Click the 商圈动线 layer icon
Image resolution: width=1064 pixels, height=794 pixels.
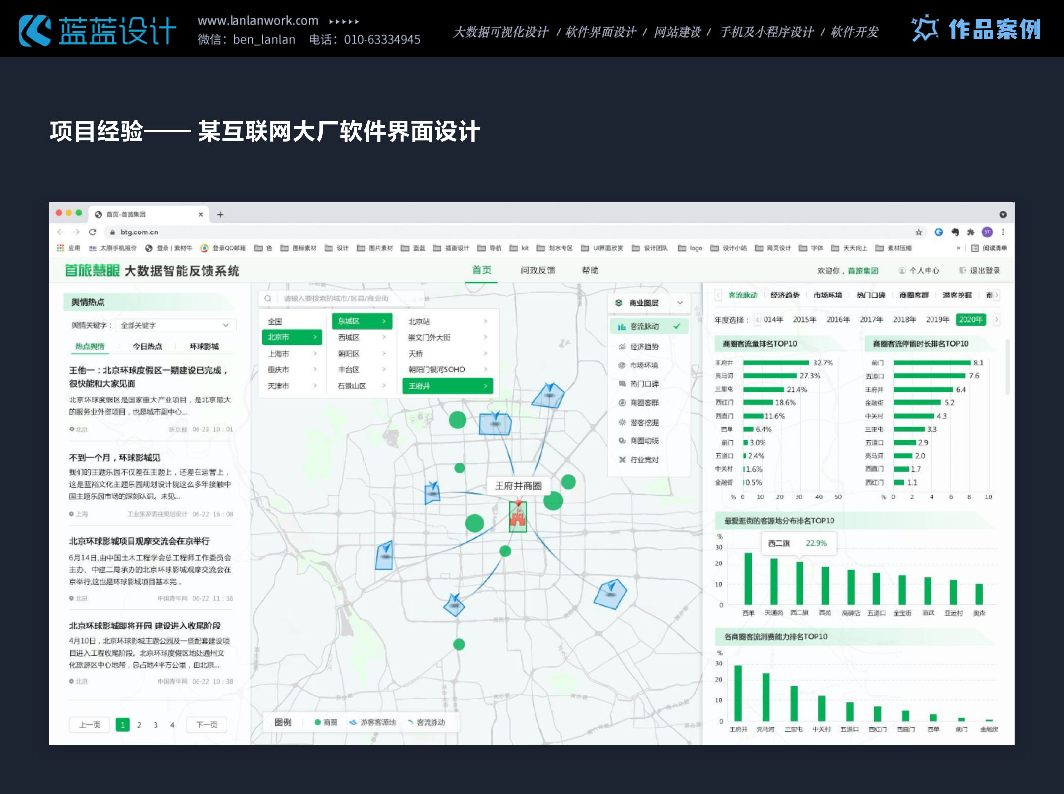tap(622, 441)
